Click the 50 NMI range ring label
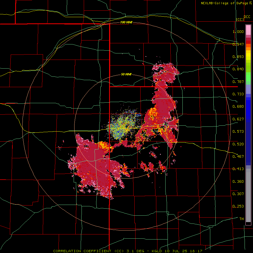The height and width of the screenshot is (253, 253). coord(126,74)
